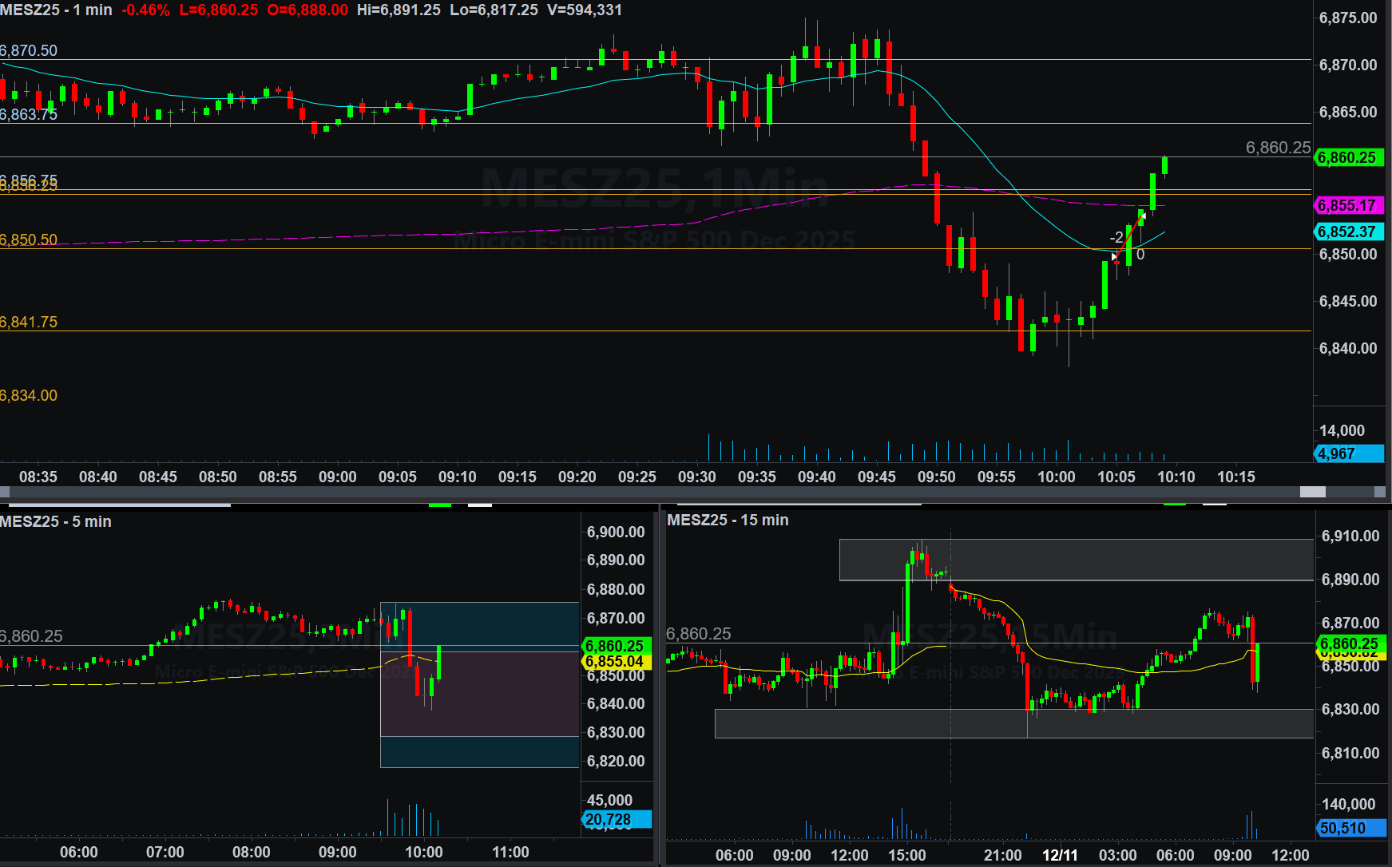Viewport: 1392px width, 867px height.
Task: Select the green 6,860.25 last price tag
Action: [1347, 158]
